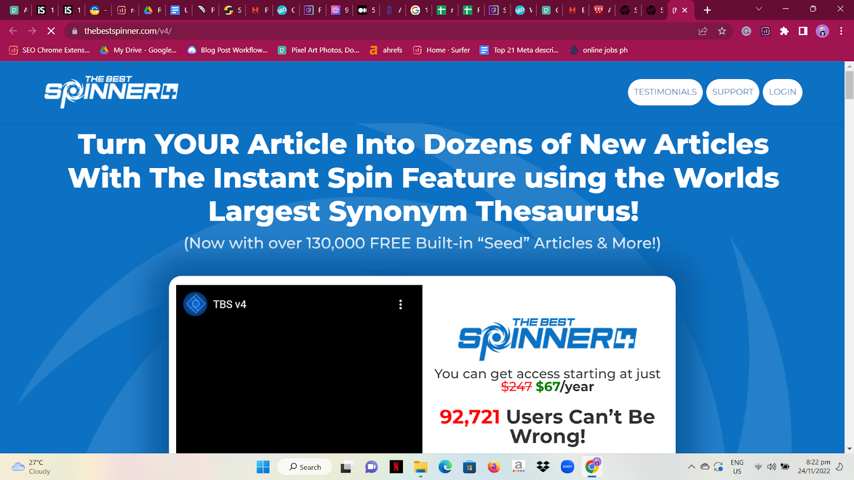Image resolution: width=854 pixels, height=480 pixels.
Task: Open Microsoft Store from the taskbar
Action: point(470,467)
